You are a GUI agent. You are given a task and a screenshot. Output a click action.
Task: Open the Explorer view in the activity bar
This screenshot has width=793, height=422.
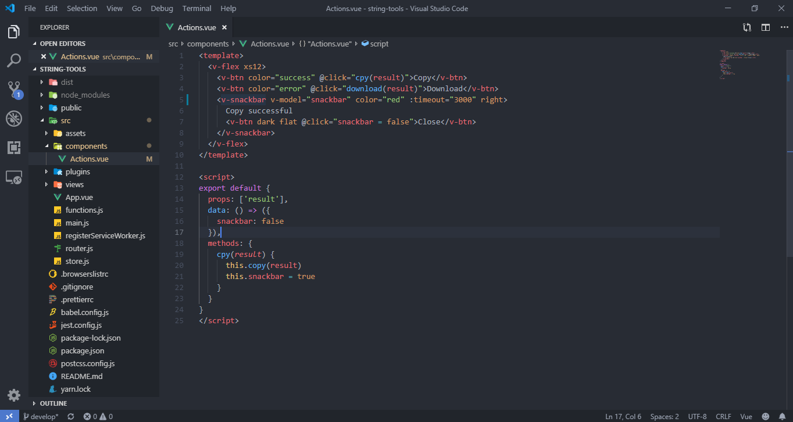coord(14,32)
